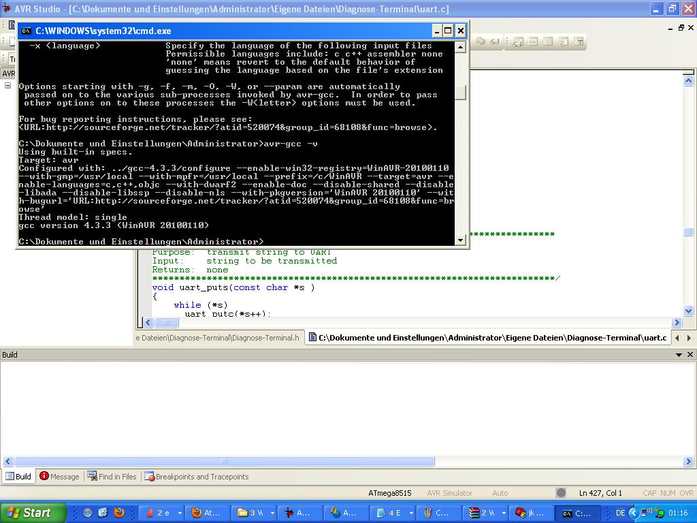Click the Build panel scroll left arrow
This screenshot has height=523, width=697.
pyautogui.click(x=8, y=461)
